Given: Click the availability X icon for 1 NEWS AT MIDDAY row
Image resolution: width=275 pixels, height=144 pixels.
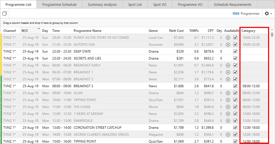Looking at the screenshot, I should [228, 114].
